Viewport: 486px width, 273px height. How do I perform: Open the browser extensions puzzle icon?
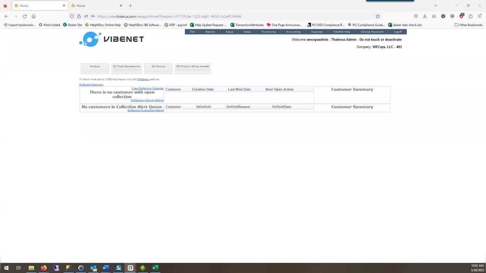tap(470, 16)
